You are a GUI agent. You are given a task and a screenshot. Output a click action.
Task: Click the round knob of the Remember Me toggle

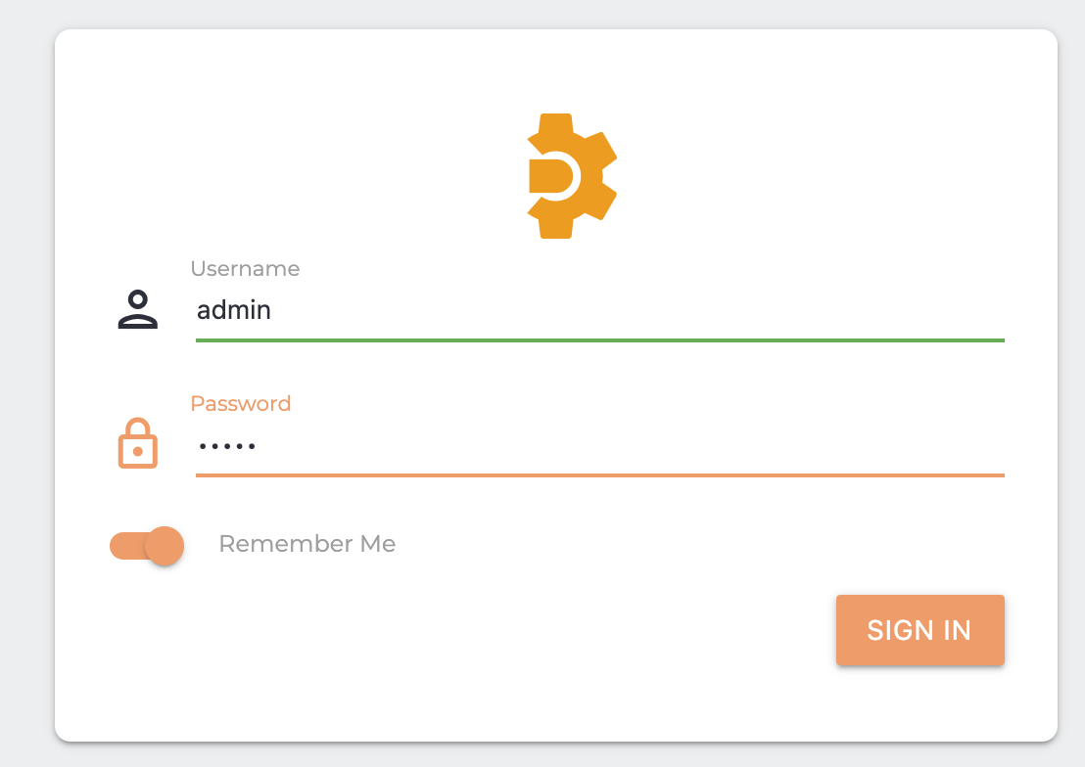(165, 546)
